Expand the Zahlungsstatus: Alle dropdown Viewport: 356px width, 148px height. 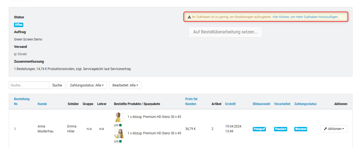(87, 85)
